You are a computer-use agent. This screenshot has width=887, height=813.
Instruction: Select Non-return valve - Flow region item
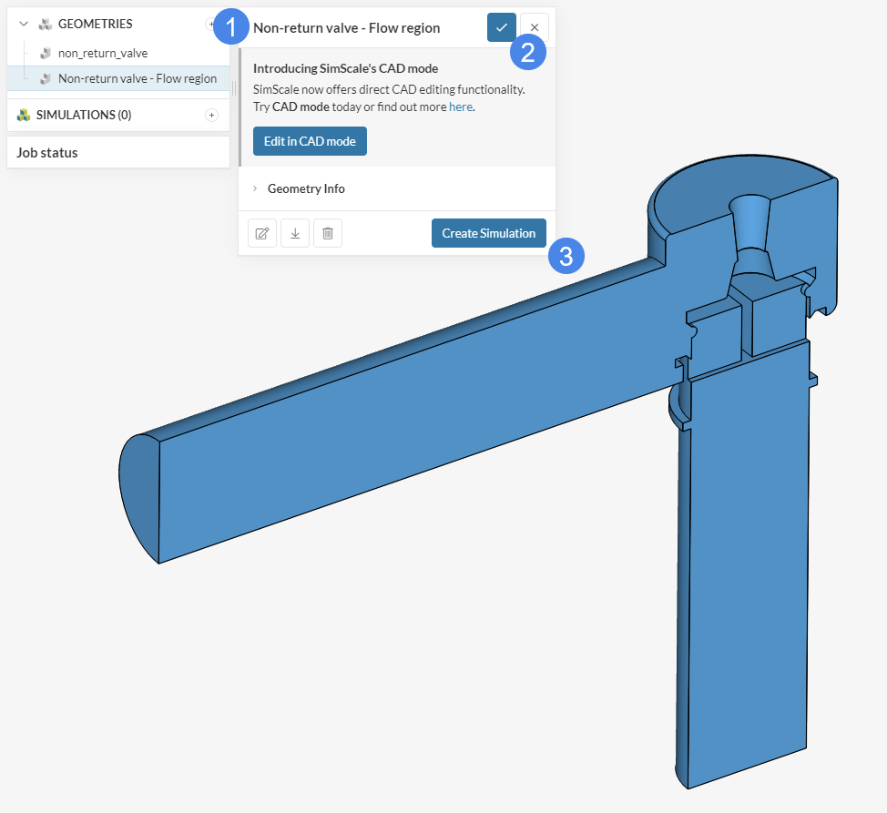click(x=118, y=78)
